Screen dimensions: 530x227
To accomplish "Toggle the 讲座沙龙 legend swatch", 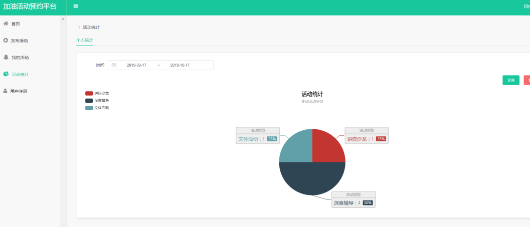I will tap(89, 93).
